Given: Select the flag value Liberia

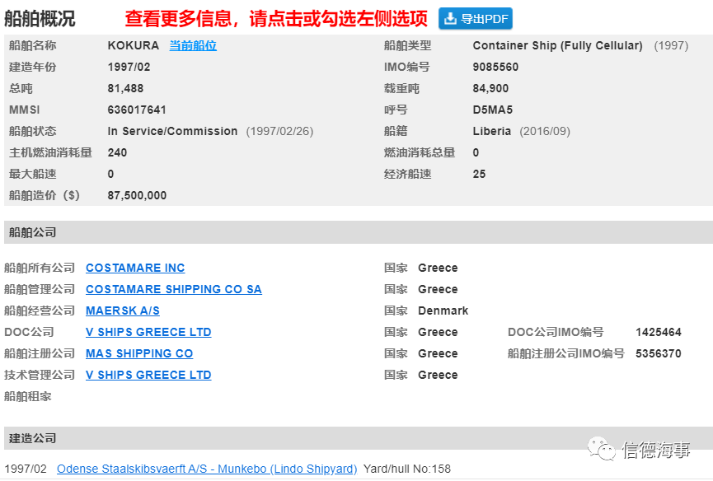Looking at the screenshot, I should pos(492,131).
